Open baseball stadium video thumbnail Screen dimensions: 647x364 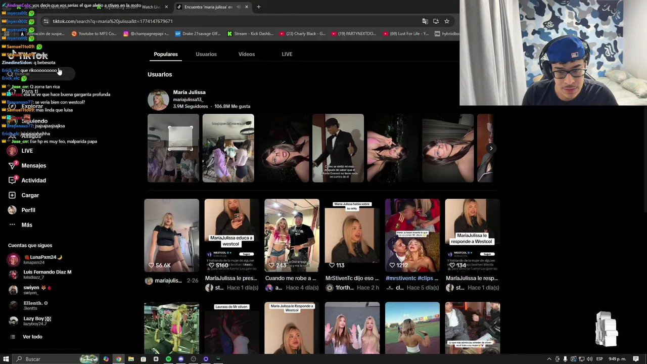click(412, 328)
